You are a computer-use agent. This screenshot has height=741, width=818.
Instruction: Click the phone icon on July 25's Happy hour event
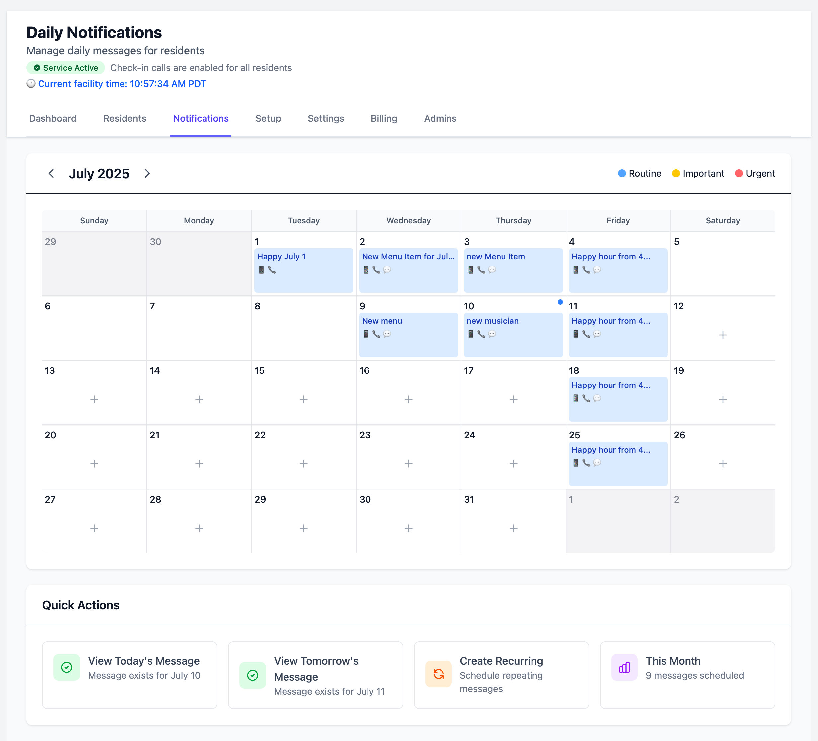[x=586, y=462]
